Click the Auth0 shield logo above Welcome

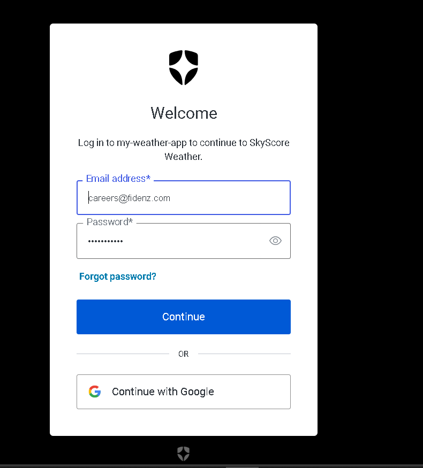coord(184,67)
